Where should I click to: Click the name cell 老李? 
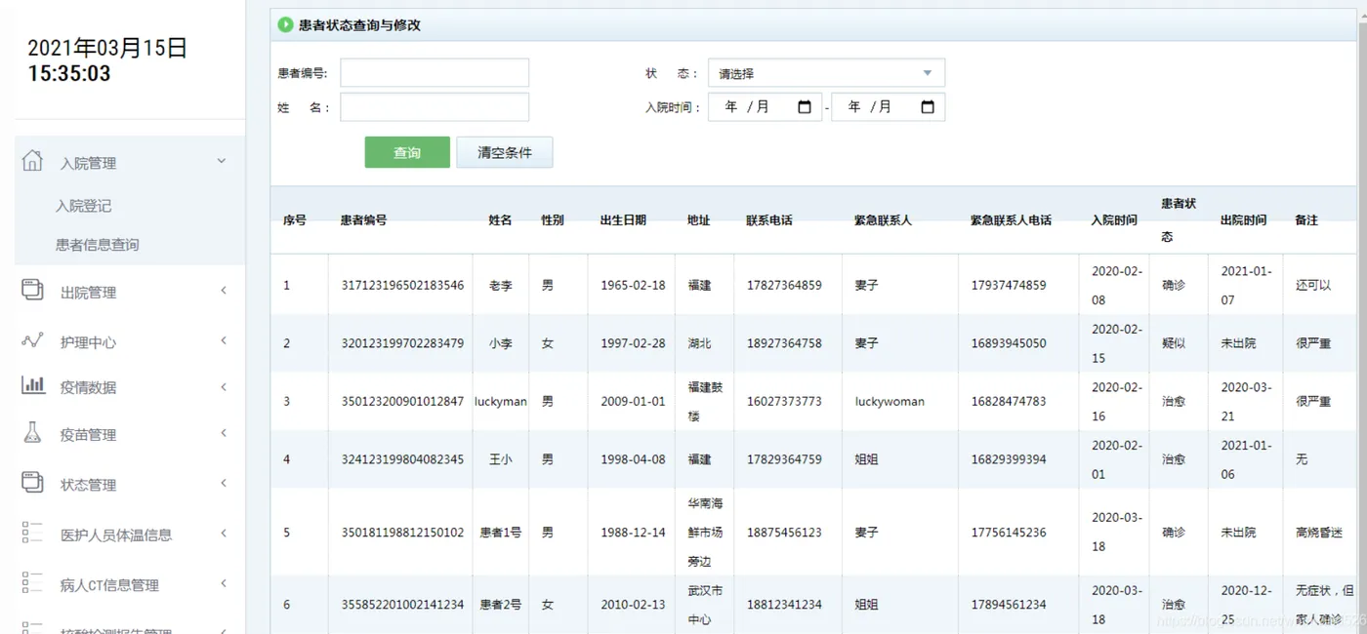501,285
